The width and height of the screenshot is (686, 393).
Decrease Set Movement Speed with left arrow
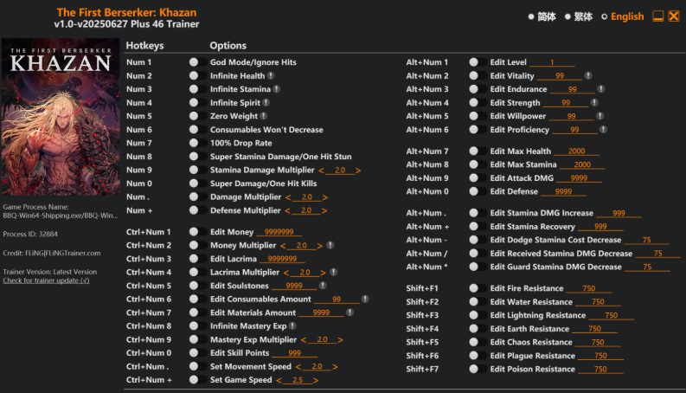[298, 367]
